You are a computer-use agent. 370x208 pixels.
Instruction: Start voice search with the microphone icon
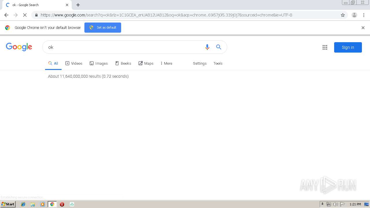point(207,47)
